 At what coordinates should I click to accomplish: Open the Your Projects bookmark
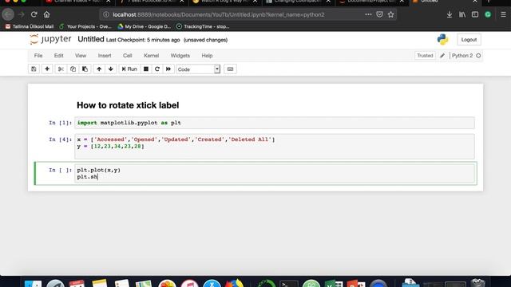[85, 26]
